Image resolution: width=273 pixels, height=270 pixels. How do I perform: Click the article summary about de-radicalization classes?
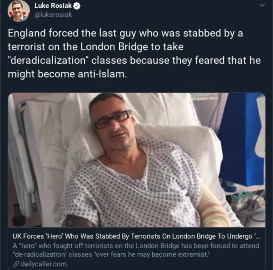coord(136,250)
